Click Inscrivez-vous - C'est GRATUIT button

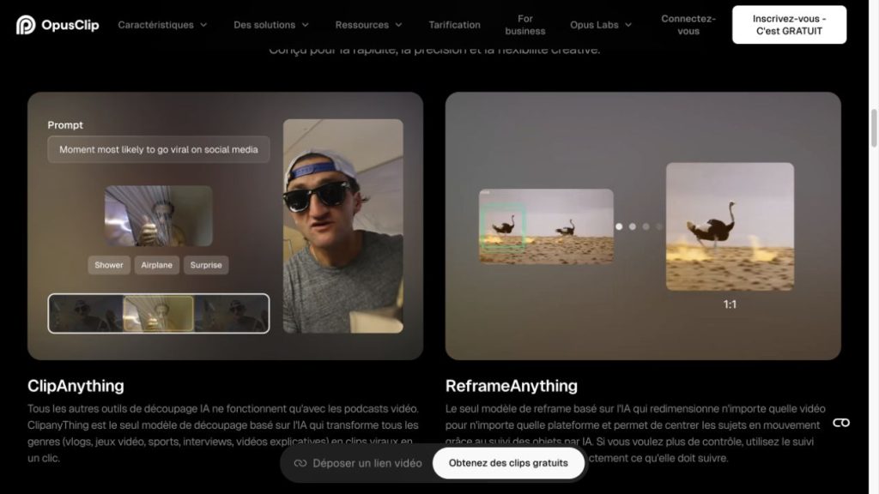pos(789,25)
